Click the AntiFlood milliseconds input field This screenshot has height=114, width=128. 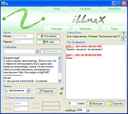click(x=81, y=110)
